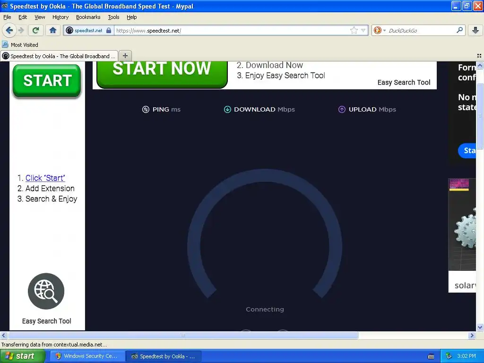Click the Most Visited bookmarks icon
The image size is (484, 363).
click(5, 44)
